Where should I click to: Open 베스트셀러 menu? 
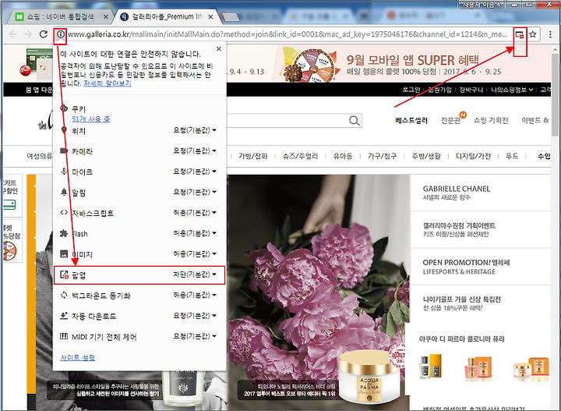[411, 121]
